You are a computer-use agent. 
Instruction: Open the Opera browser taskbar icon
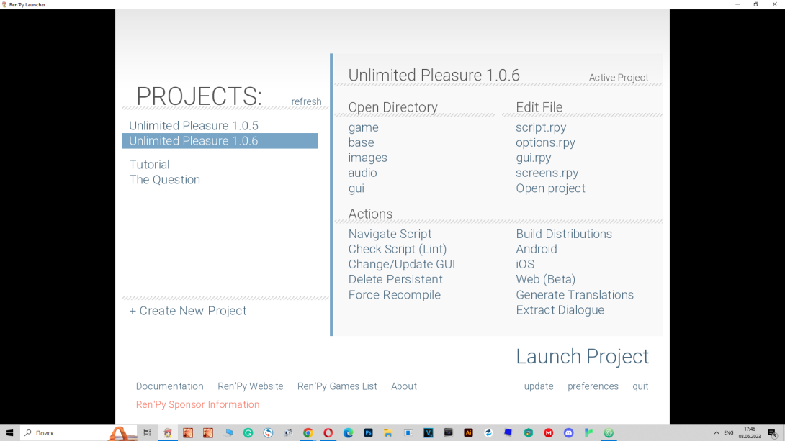point(328,433)
